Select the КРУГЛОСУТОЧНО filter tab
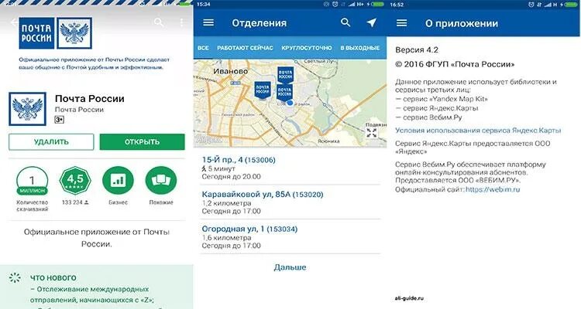The width and height of the screenshot is (581, 309). 307,48
